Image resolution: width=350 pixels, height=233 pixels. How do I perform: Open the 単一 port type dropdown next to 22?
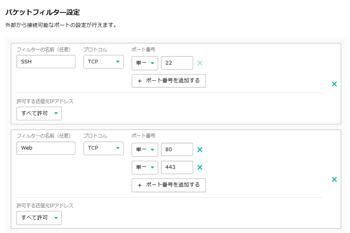click(x=144, y=63)
